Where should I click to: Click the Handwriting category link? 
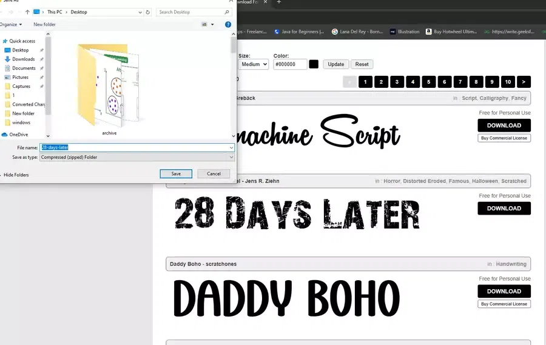coord(511,264)
